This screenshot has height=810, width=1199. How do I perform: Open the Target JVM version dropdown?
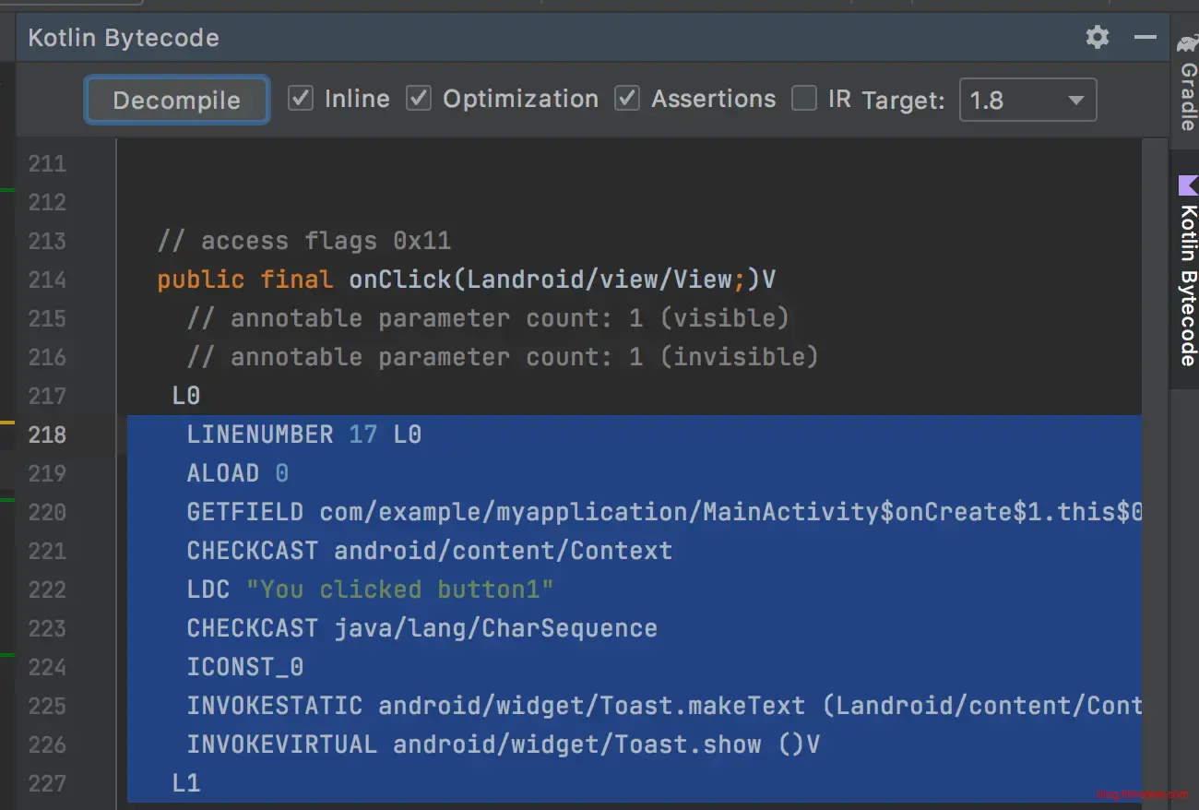coord(1027,101)
